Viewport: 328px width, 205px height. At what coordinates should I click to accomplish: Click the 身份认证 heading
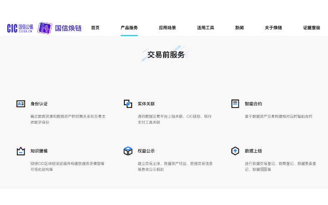[39, 104]
